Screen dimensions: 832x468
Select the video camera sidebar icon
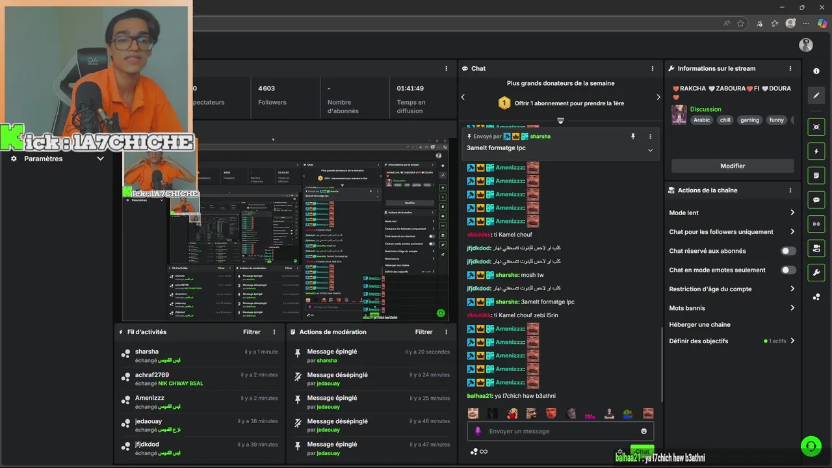[816, 248]
